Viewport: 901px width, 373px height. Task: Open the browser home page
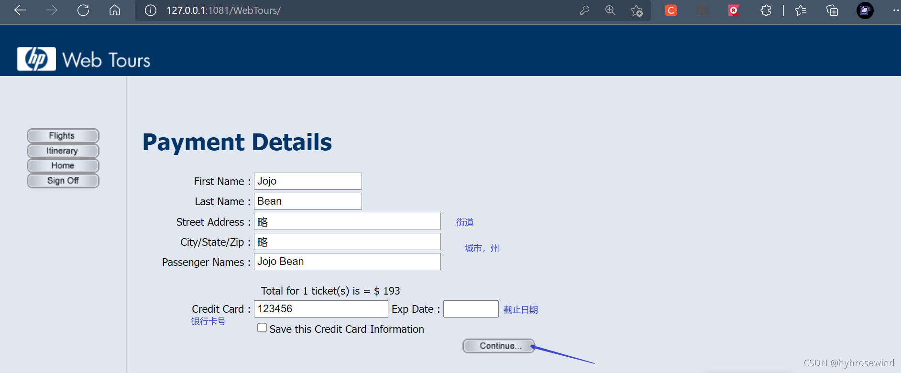(x=115, y=10)
